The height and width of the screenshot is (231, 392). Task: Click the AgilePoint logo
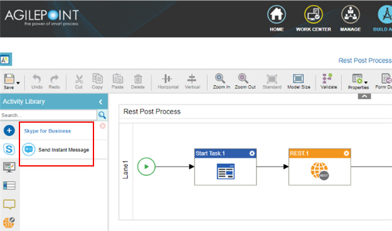pyautogui.click(x=42, y=17)
